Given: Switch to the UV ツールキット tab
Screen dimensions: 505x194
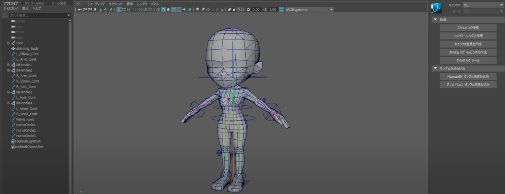Looking at the screenshot, I should tap(35, 3).
